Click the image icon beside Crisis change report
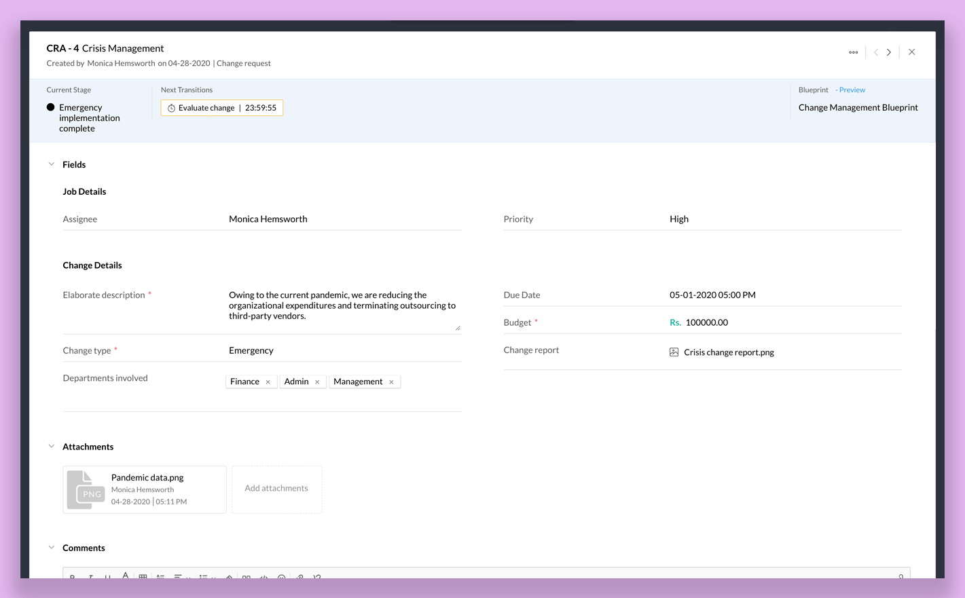Image resolution: width=965 pixels, height=598 pixels. (674, 352)
